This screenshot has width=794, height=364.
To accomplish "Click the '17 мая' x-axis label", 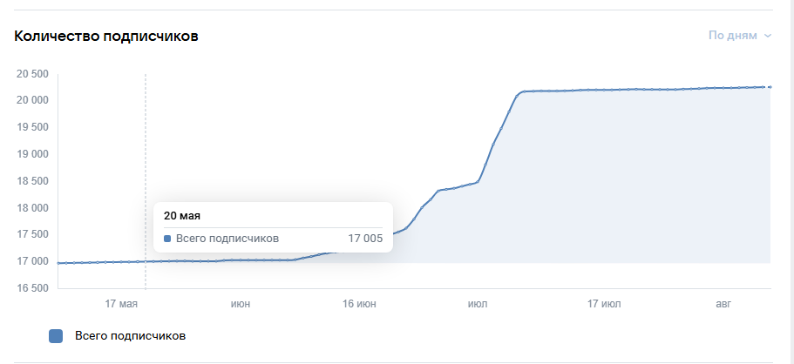I will click(121, 304).
